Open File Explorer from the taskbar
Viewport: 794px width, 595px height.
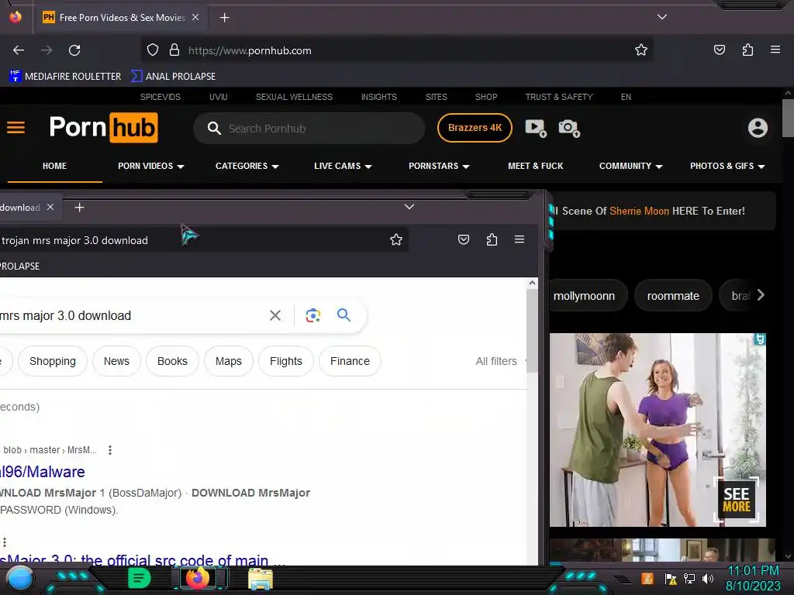point(261,578)
